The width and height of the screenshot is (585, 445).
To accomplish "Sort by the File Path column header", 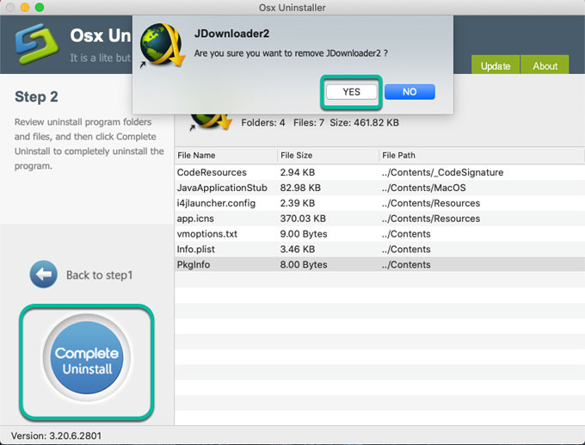I will click(x=481, y=155).
